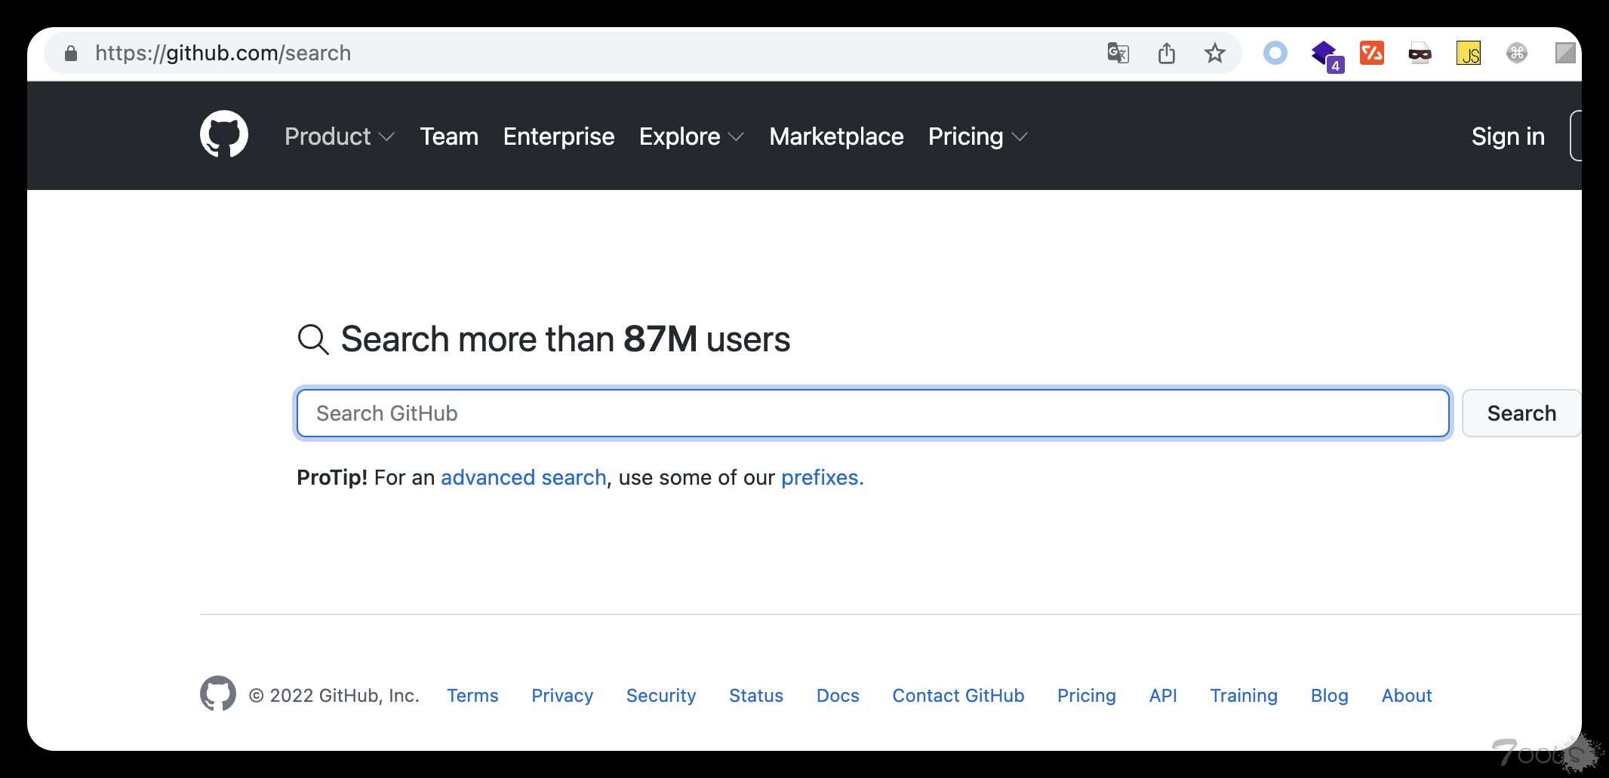Click Sign in

click(1508, 136)
